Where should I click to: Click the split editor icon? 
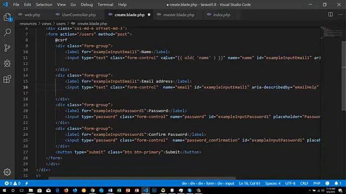pos(330,15)
